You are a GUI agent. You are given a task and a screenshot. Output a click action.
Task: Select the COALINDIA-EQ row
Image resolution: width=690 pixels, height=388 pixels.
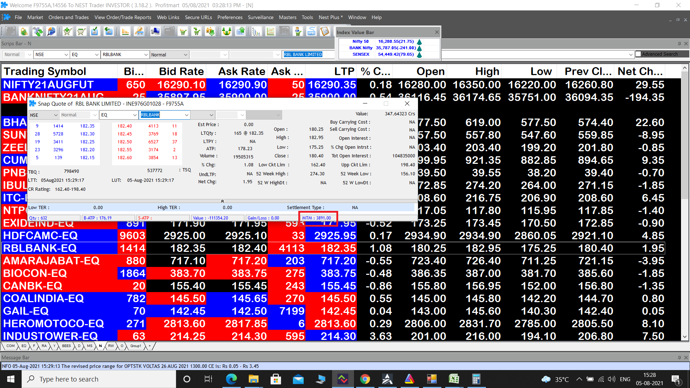pyautogui.click(x=333, y=299)
